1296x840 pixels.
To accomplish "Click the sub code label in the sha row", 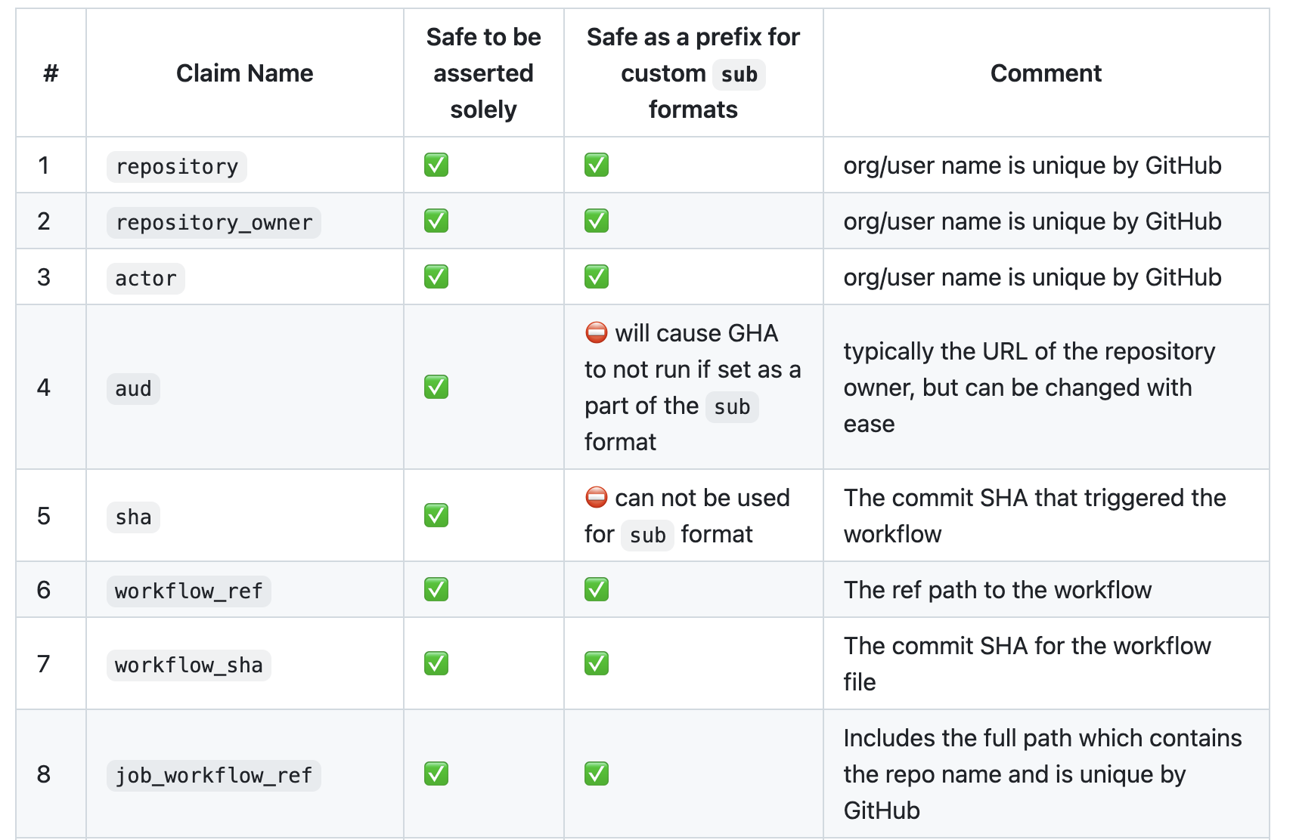I will (647, 535).
